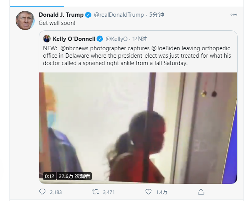Click Kelly O'Donnell's verified badge
The image size is (245, 201).
(x=100, y=39)
